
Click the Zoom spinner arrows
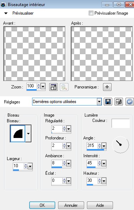pos(39,86)
